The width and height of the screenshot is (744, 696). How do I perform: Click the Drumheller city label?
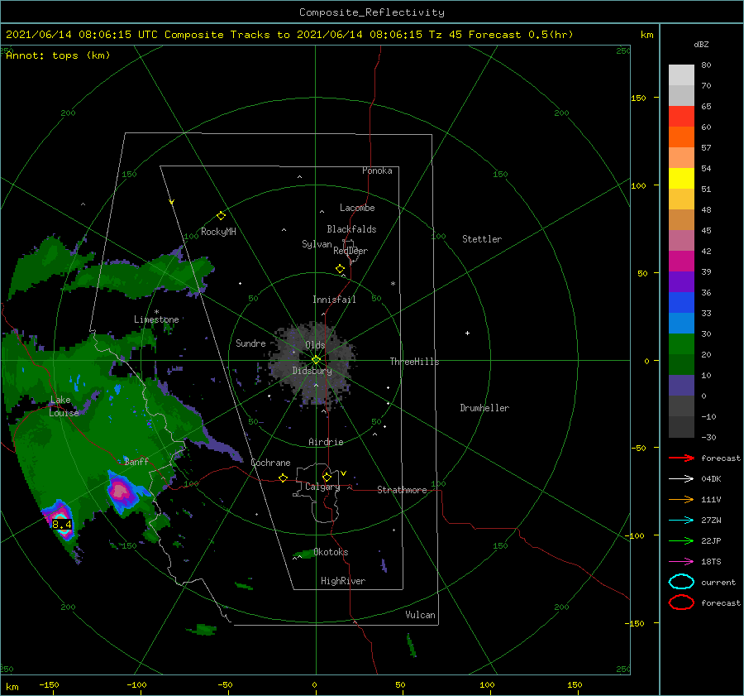(x=484, y=408)
